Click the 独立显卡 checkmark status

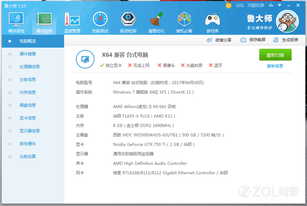point(111,65)
